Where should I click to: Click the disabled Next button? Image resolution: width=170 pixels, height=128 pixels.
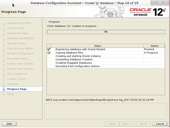127,124
